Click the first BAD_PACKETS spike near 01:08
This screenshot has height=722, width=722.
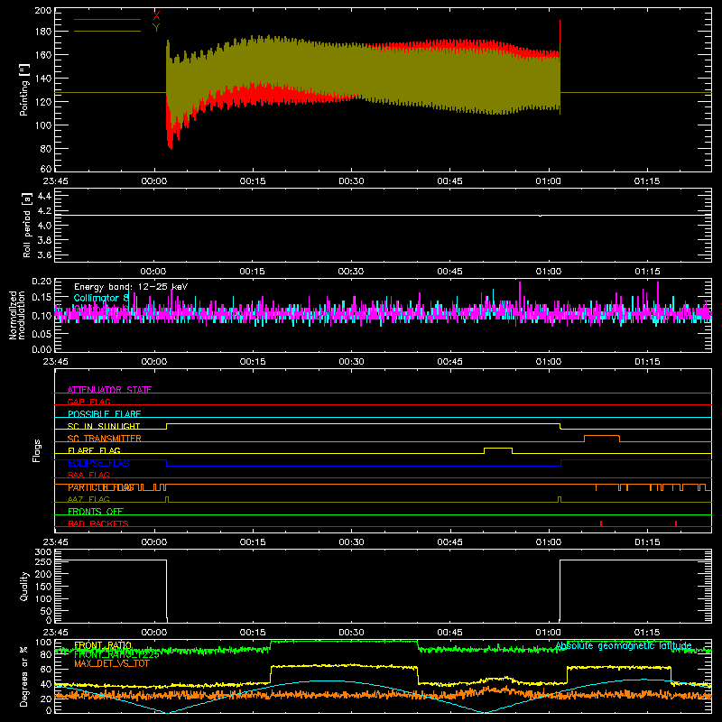[x=601, y=523]
